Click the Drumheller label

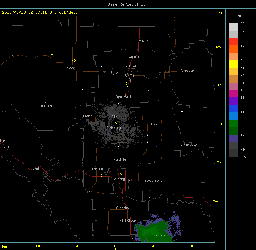point(189,145)
